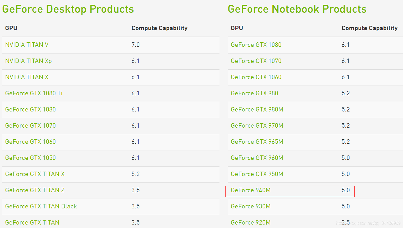Open the GeForce 920M link
This screenshot has width=403, height=228.
coord(250,222)
